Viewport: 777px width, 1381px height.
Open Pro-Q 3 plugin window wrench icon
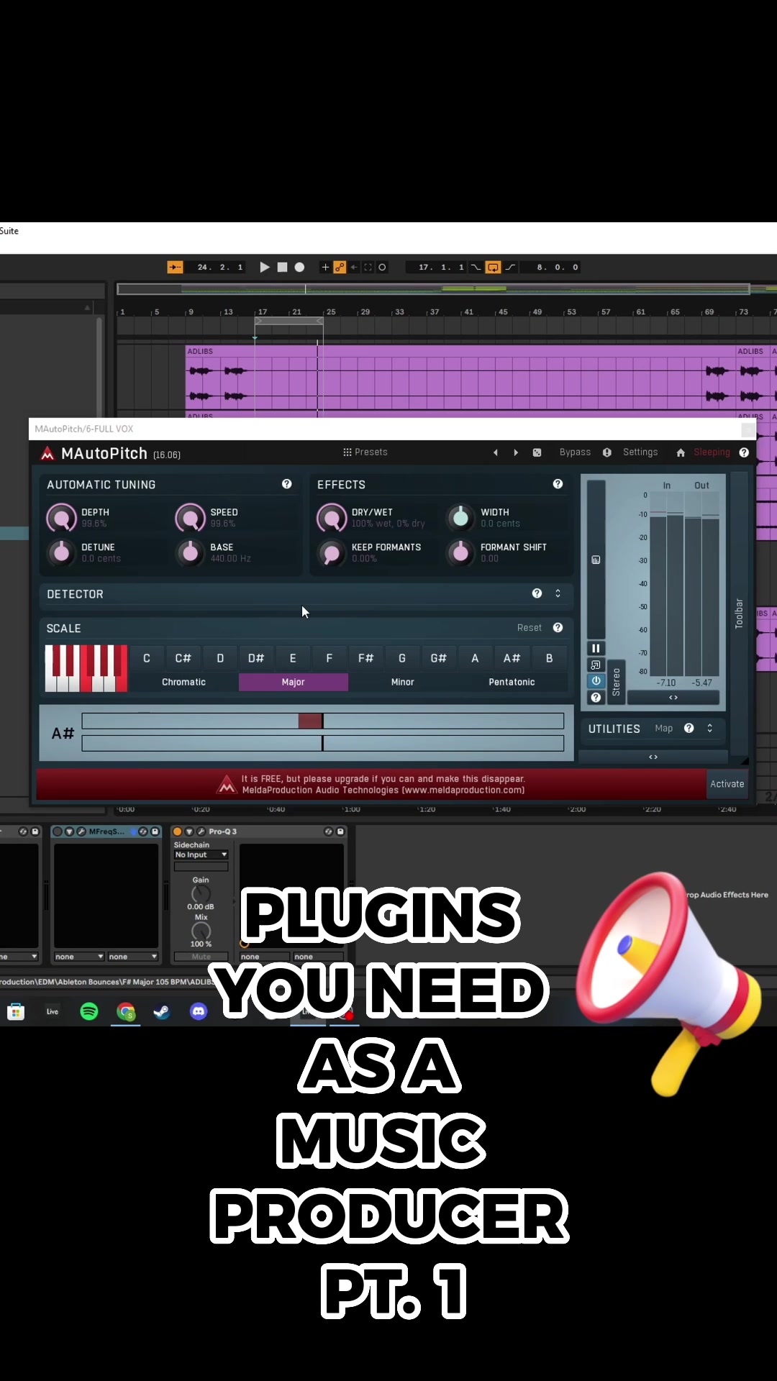coord(201,831)
